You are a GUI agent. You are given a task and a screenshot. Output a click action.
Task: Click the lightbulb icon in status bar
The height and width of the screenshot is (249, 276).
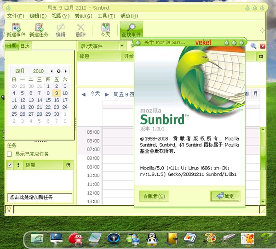coord(8,209)
